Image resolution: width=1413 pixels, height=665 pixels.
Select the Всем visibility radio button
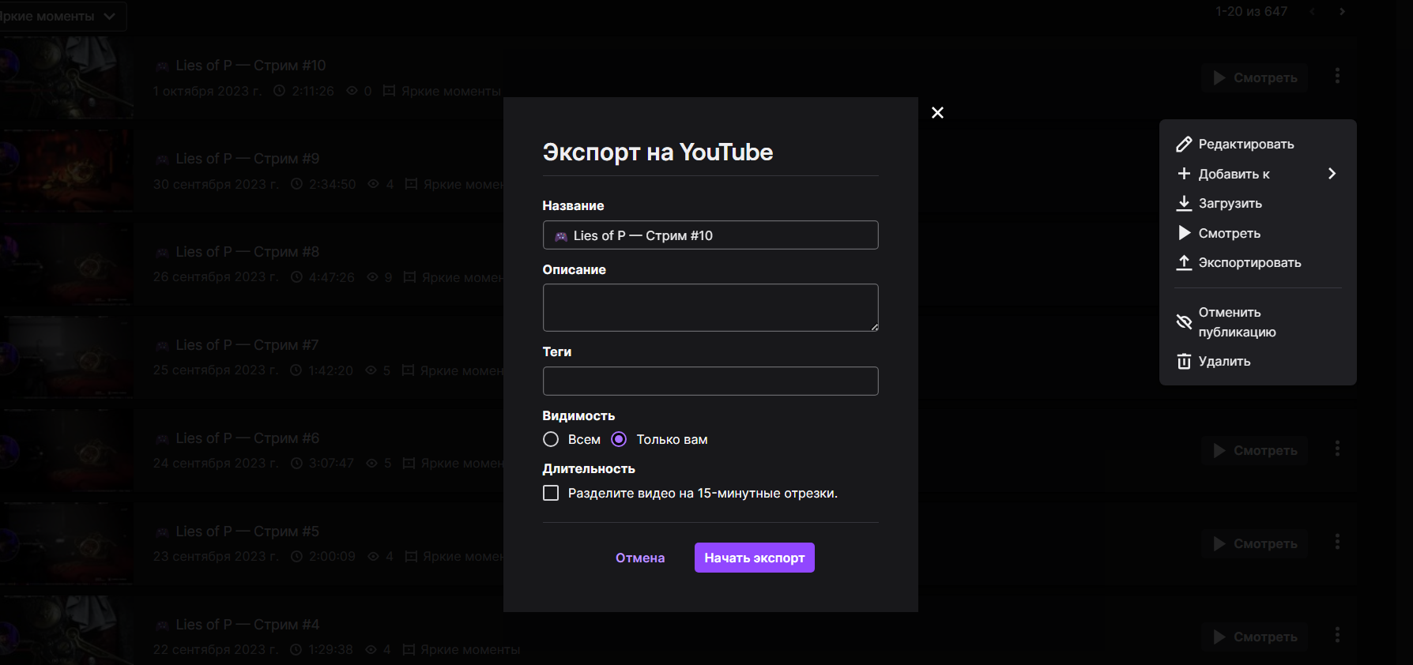click(551, 439)
